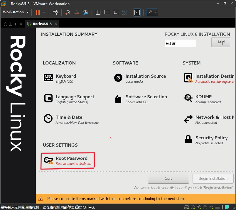
Task: Toggle the library sidebar panel icon
Action: (x=98, y=12)
